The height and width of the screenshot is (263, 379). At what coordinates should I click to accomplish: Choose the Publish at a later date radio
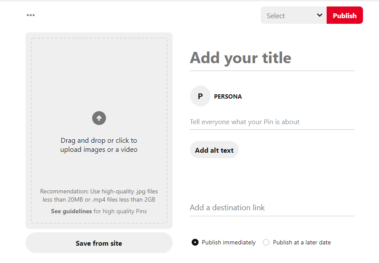(266, 242)
